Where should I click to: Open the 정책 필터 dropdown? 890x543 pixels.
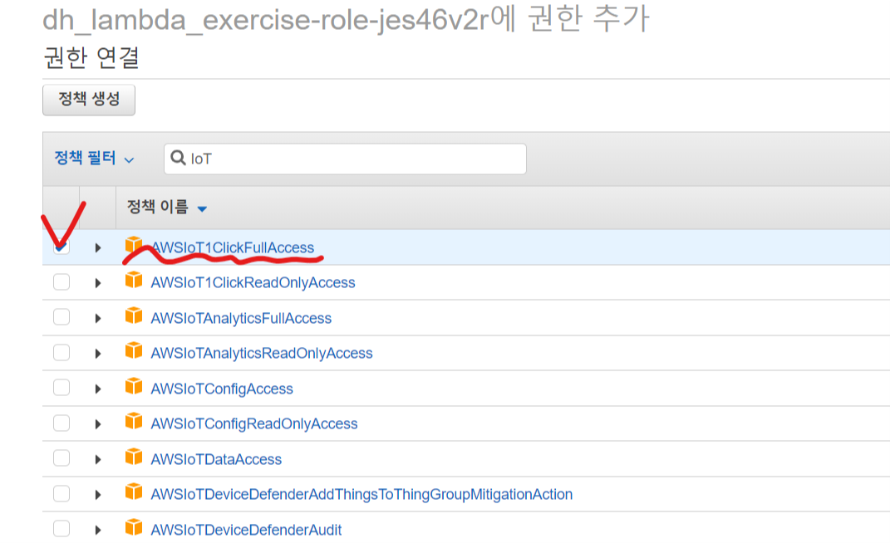94,158
